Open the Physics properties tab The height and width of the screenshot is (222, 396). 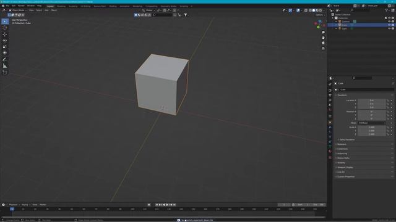(330, 137)
